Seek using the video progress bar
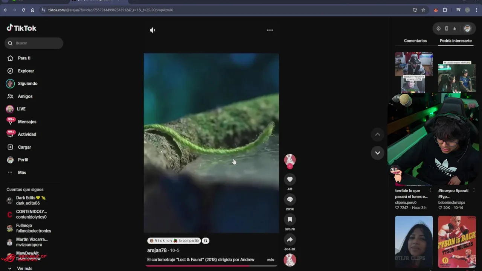The image size is (482, 271). (211, 266)
